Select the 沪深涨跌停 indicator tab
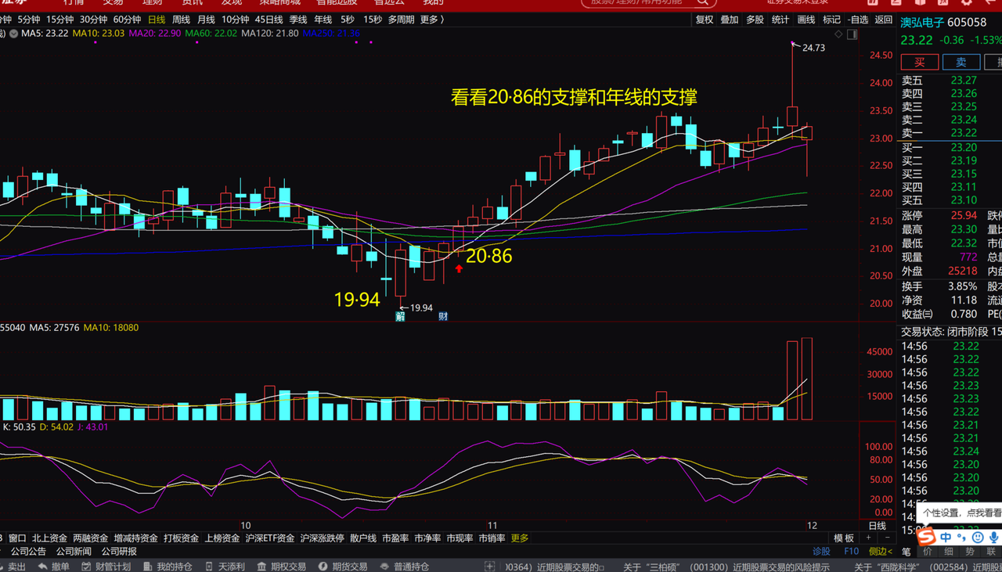 click(323, 538)
